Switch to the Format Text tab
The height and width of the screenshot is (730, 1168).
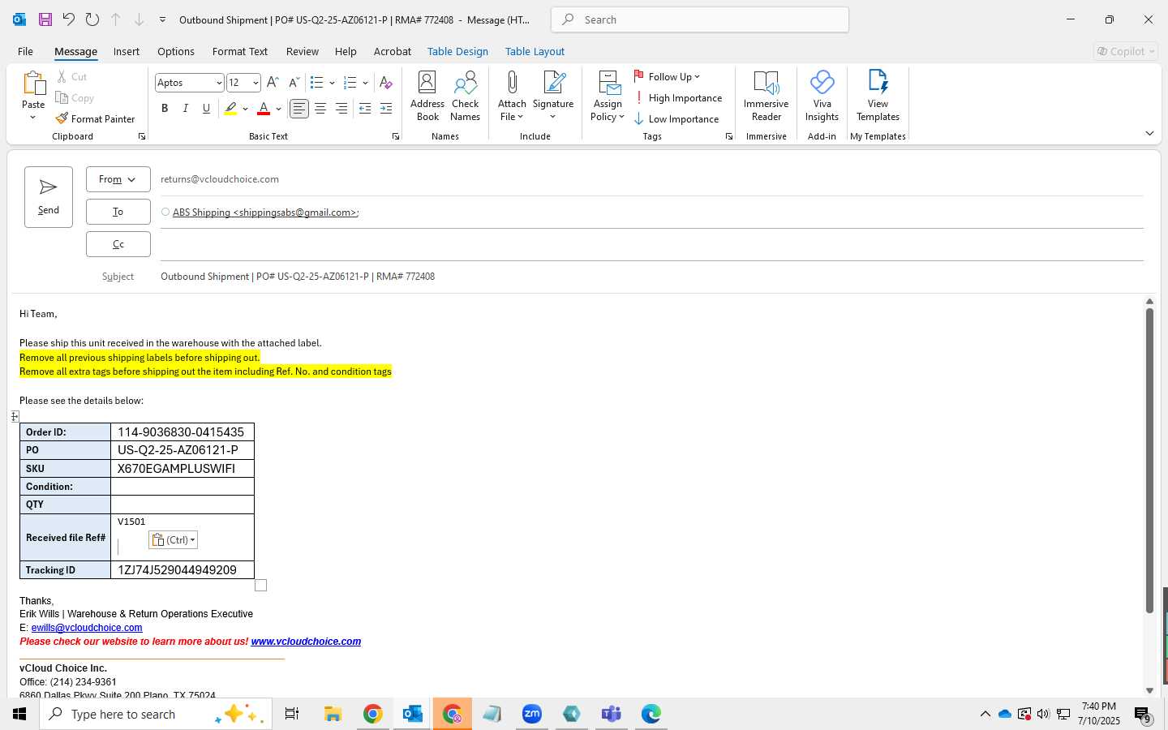click(240, 51)
